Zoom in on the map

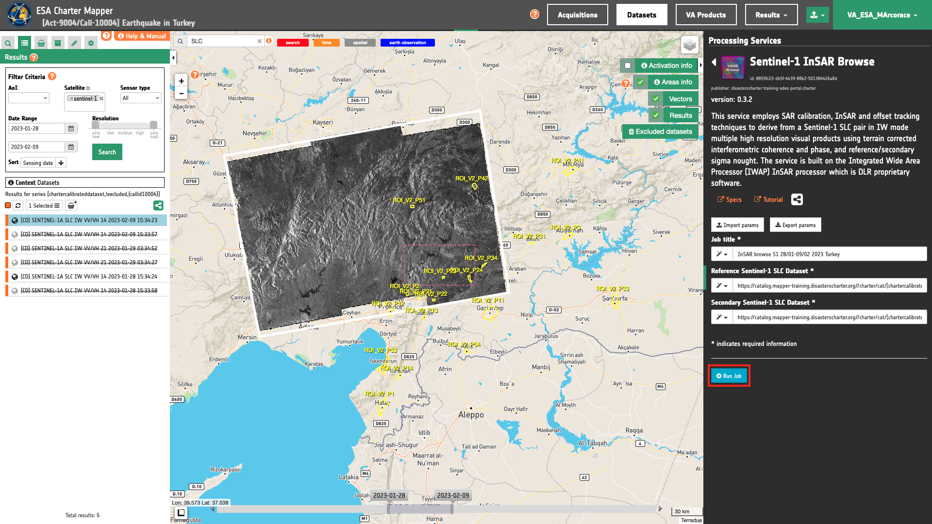(x=181, y=81)
